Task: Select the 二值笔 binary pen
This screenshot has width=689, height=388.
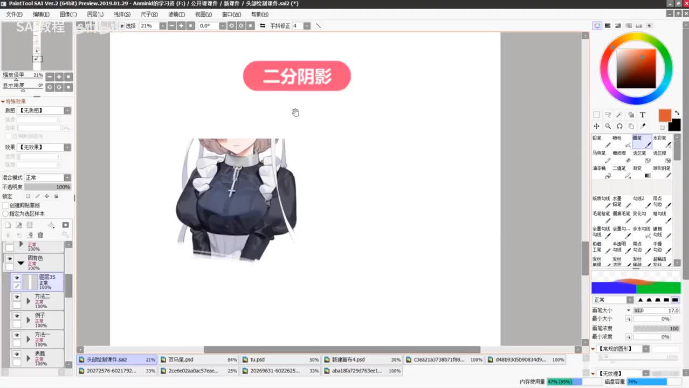Action: click(x=622, y=172)
